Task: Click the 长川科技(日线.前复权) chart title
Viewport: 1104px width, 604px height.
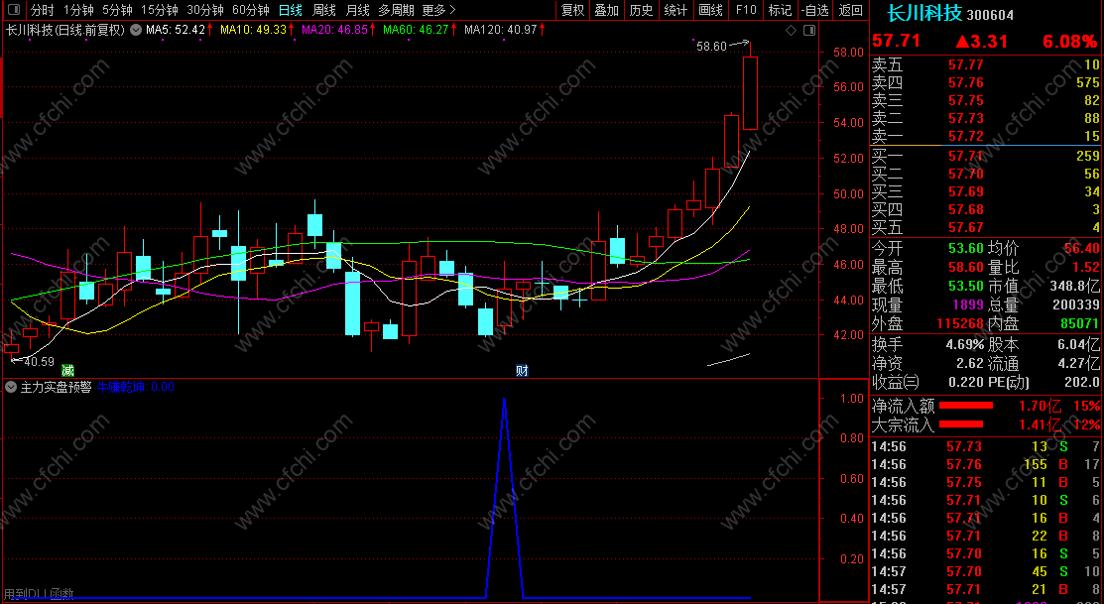Action: (65, 31)
